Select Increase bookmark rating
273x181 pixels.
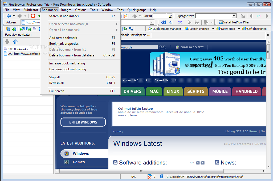80,63
